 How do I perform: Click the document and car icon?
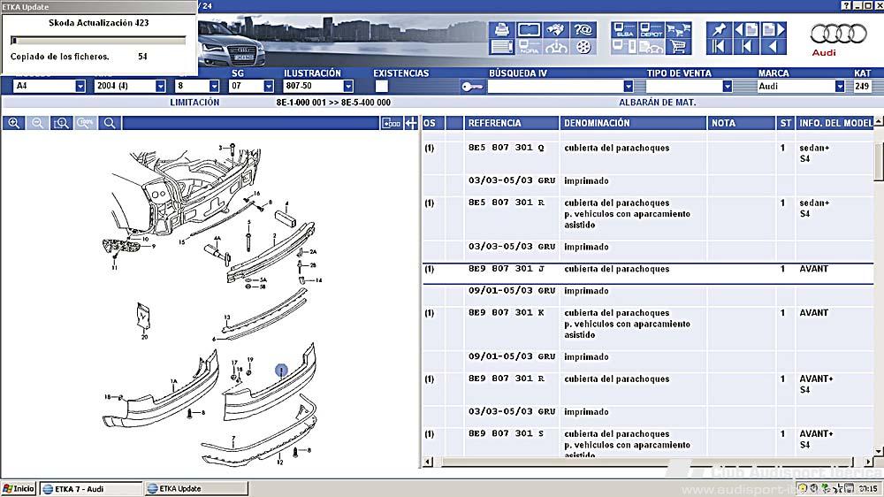(x=652, y=47)
